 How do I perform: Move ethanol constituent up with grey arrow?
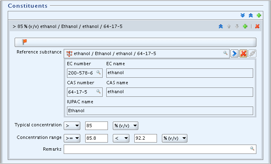coord(229,26)
